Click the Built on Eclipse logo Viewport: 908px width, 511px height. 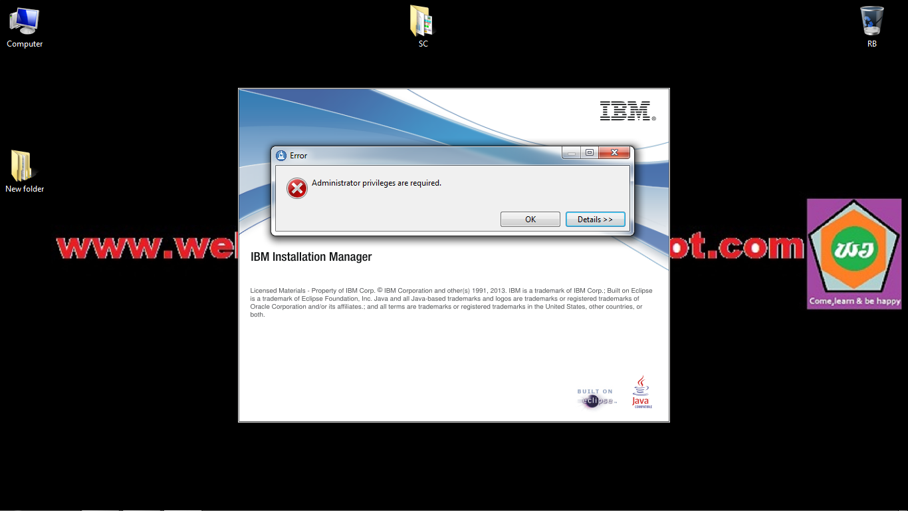click(x=596, y=397)
